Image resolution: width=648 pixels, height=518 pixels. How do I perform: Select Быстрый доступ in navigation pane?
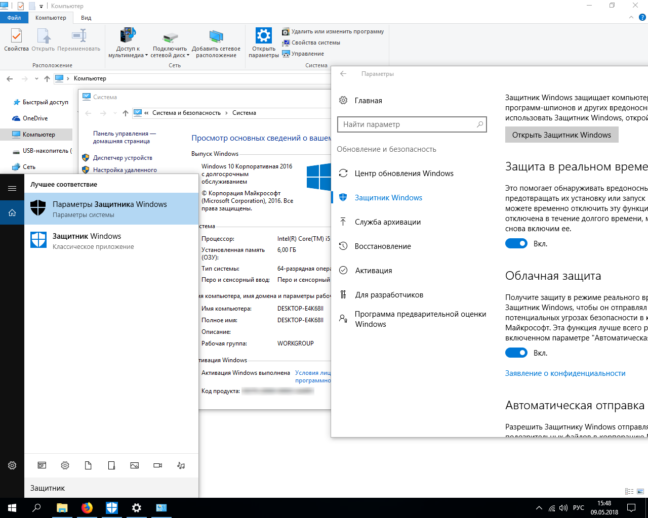click(40, 102)
